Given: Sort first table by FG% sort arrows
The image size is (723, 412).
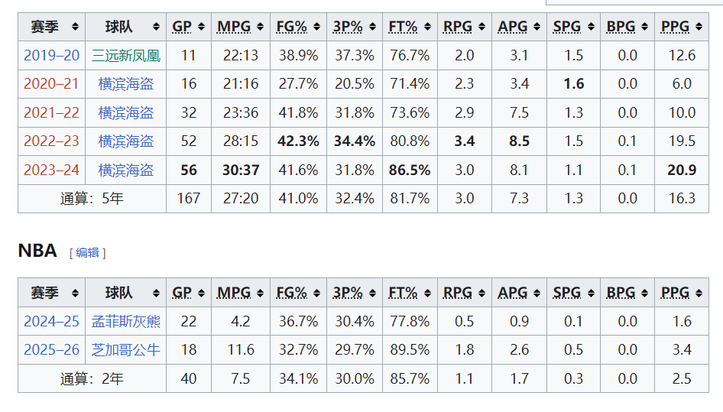Looking at the screenshot, I should (316, 27).
